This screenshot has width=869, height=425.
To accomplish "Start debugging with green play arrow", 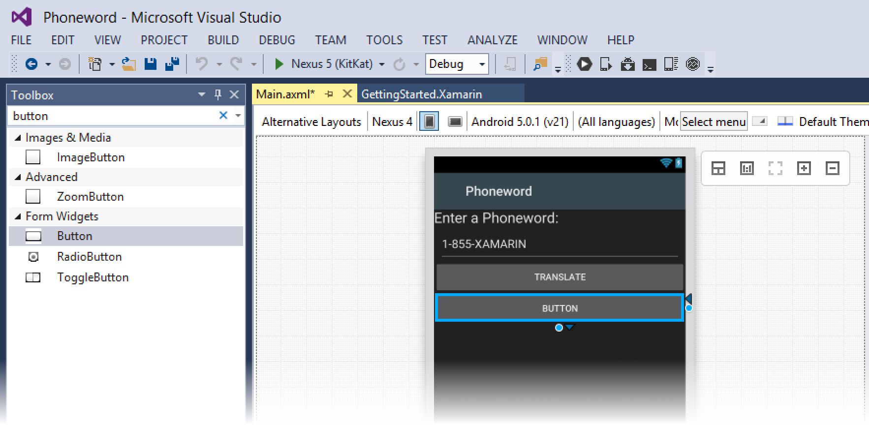I will pyautogui.click(x=279, y=64).
